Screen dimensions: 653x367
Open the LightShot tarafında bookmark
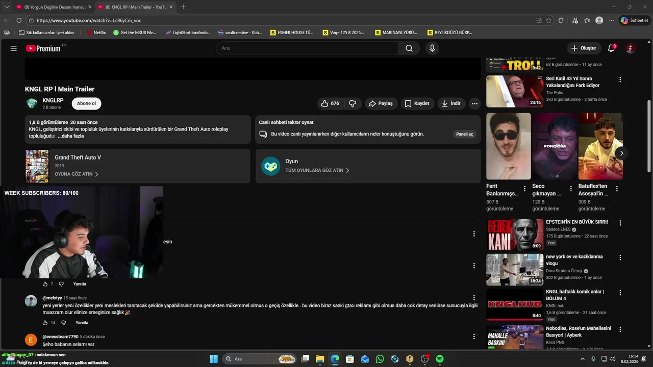[x=188, y=32]
